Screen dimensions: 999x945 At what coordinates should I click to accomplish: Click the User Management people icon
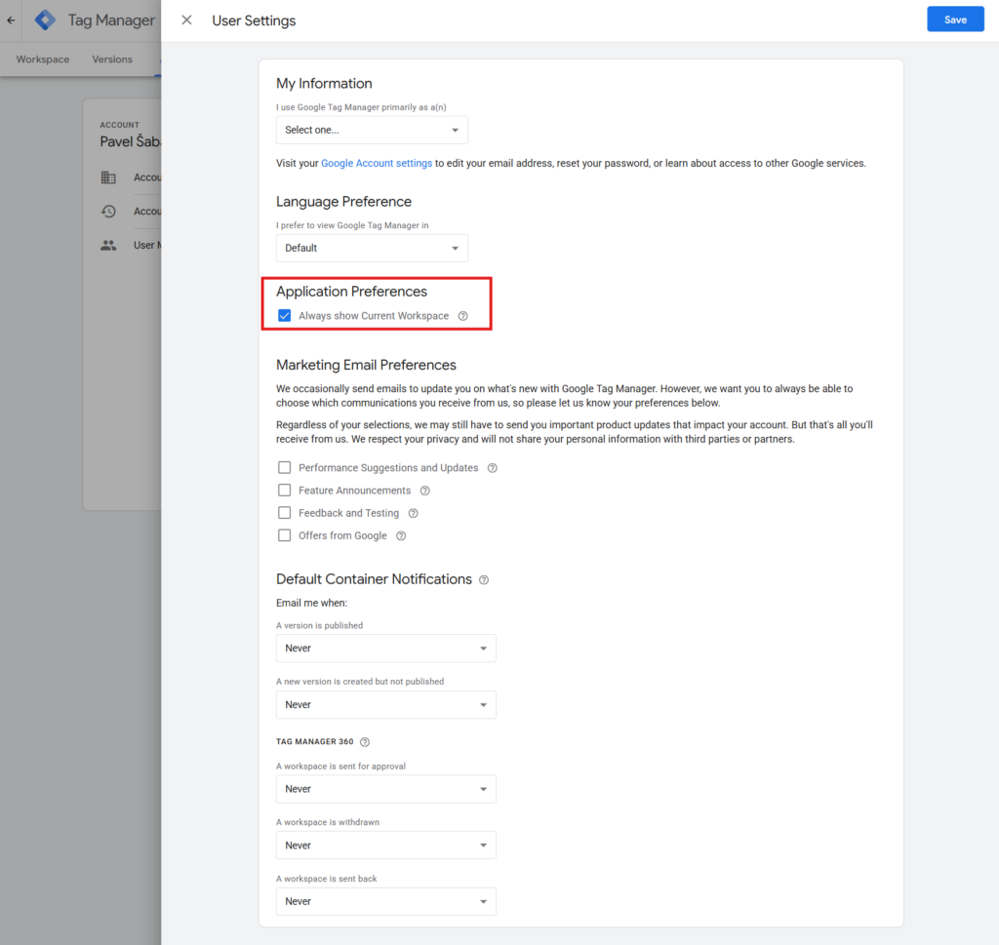108,245
